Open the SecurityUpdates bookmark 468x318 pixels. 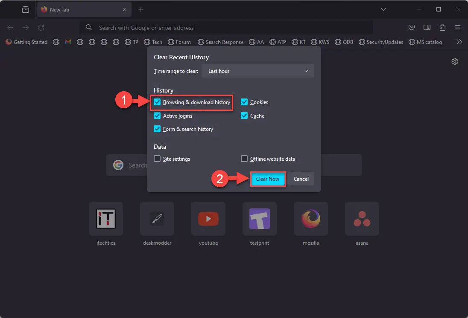[x=380, y=42]
